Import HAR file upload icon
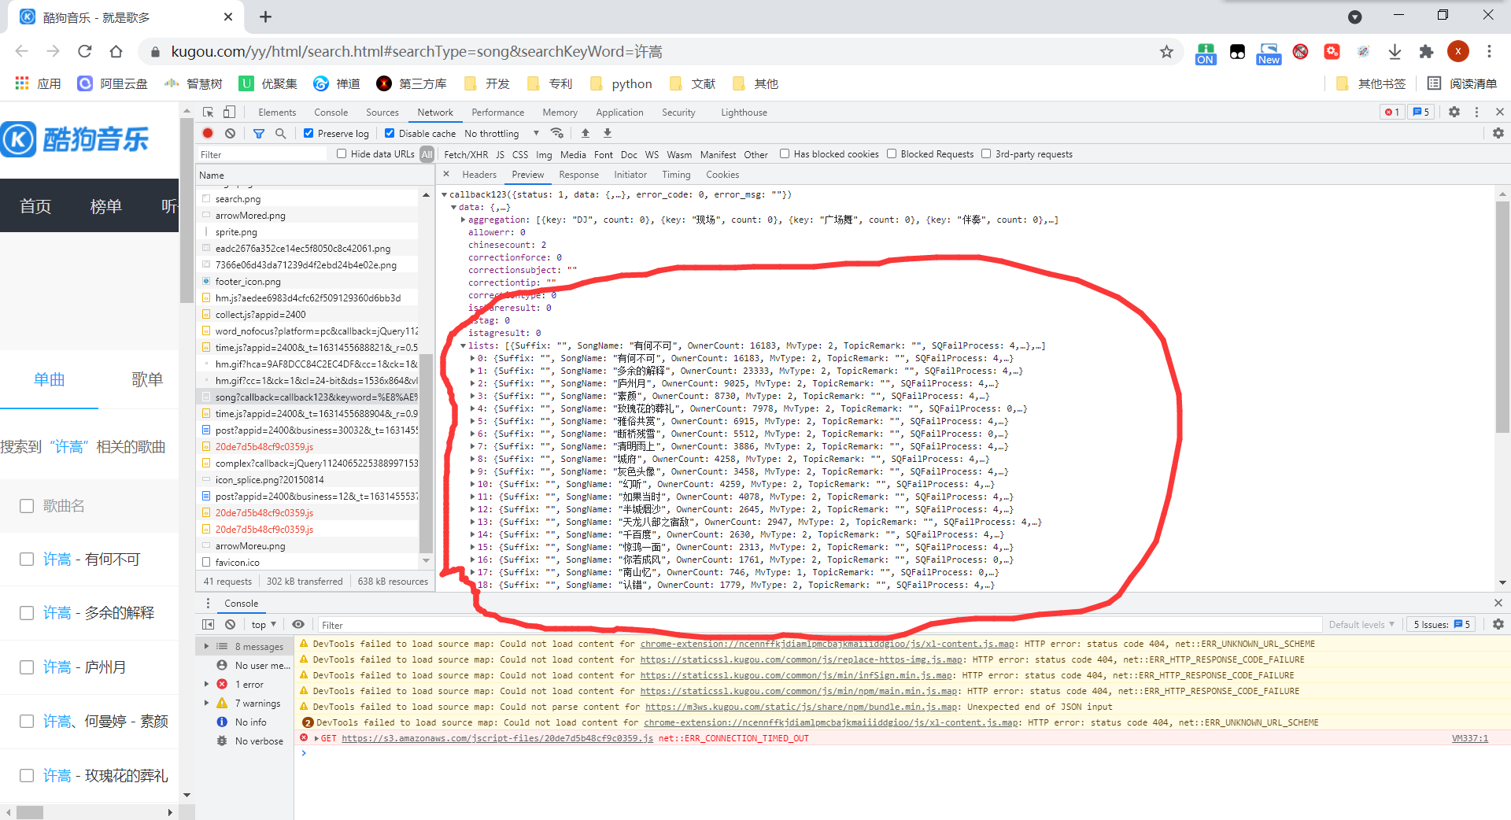 (x=585, y=133)
